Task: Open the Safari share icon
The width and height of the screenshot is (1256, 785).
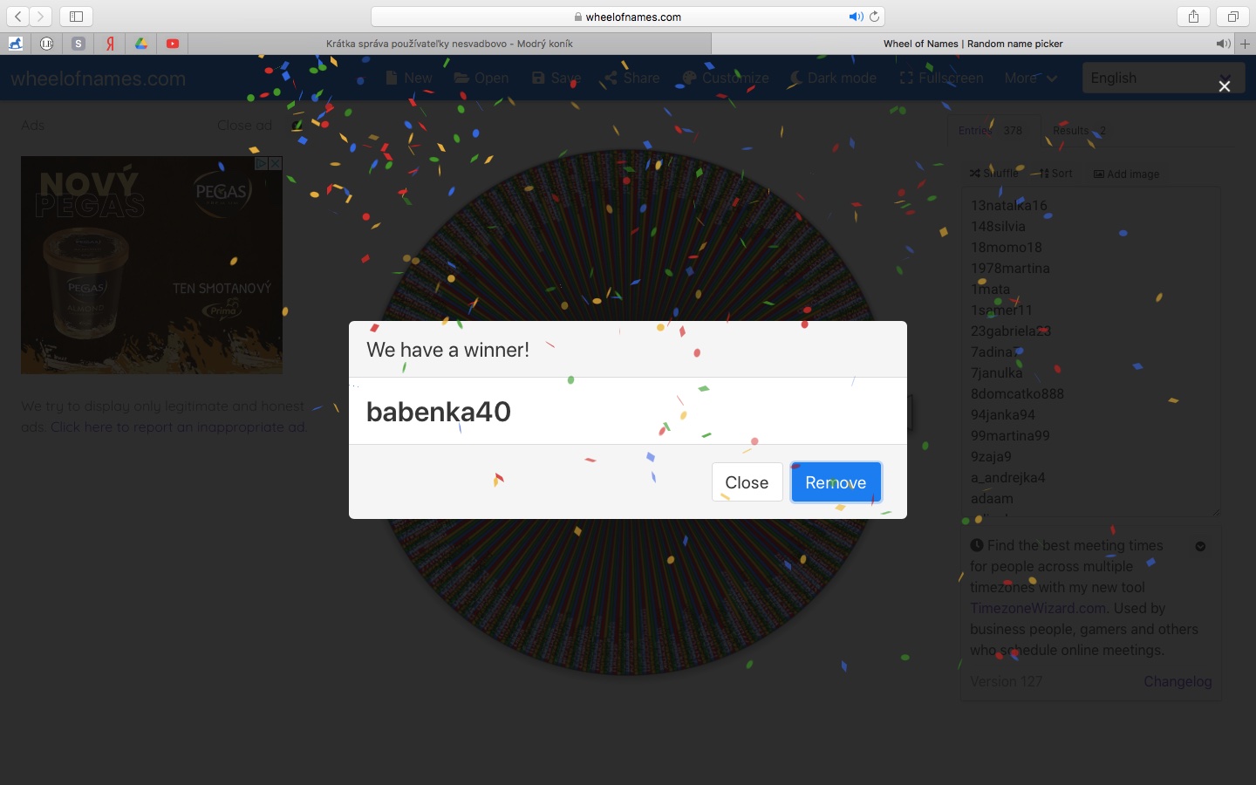Action: pos(1193,17)
